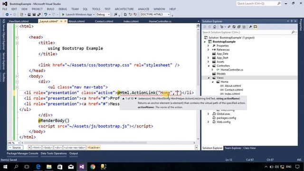The height and width of the screenshot is (171, 304).
Task: Select About.cshtml in Solution Explorer tree
Action: pos(233,85)
